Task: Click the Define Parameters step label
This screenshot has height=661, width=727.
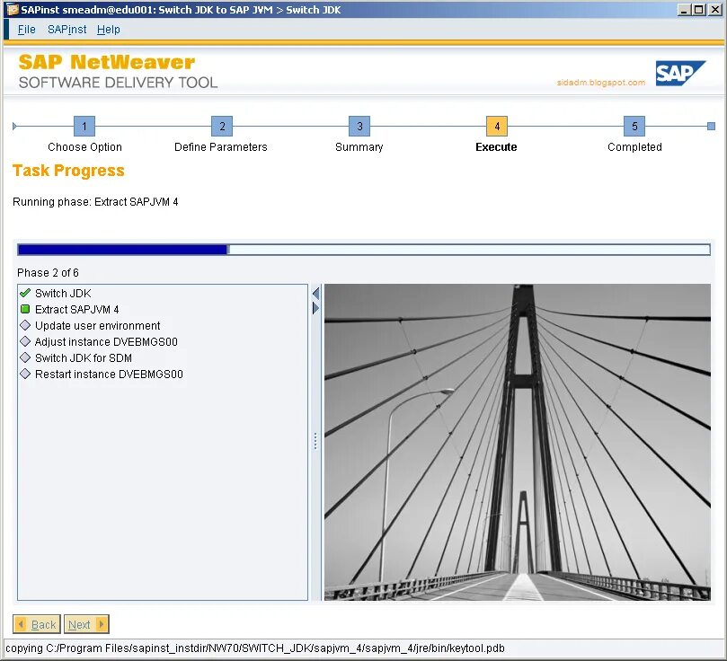Action: [x=221, y=146]
